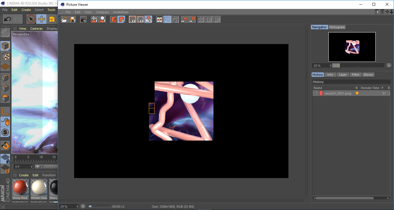The height and width of the screenshot is (210, 394).
Task: Click the Locked Workplane icon
Action: [5, 158]
